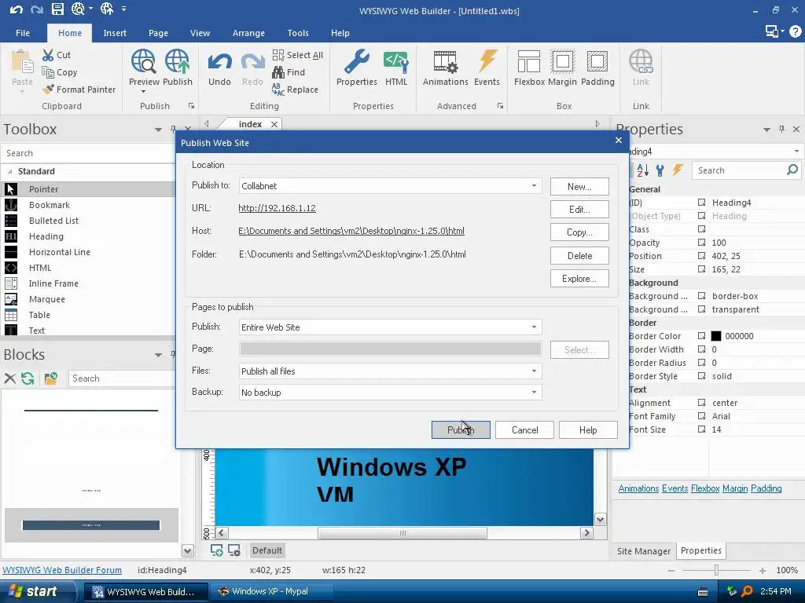Collapse the Standard toolbox section

[x=9, y=171]
